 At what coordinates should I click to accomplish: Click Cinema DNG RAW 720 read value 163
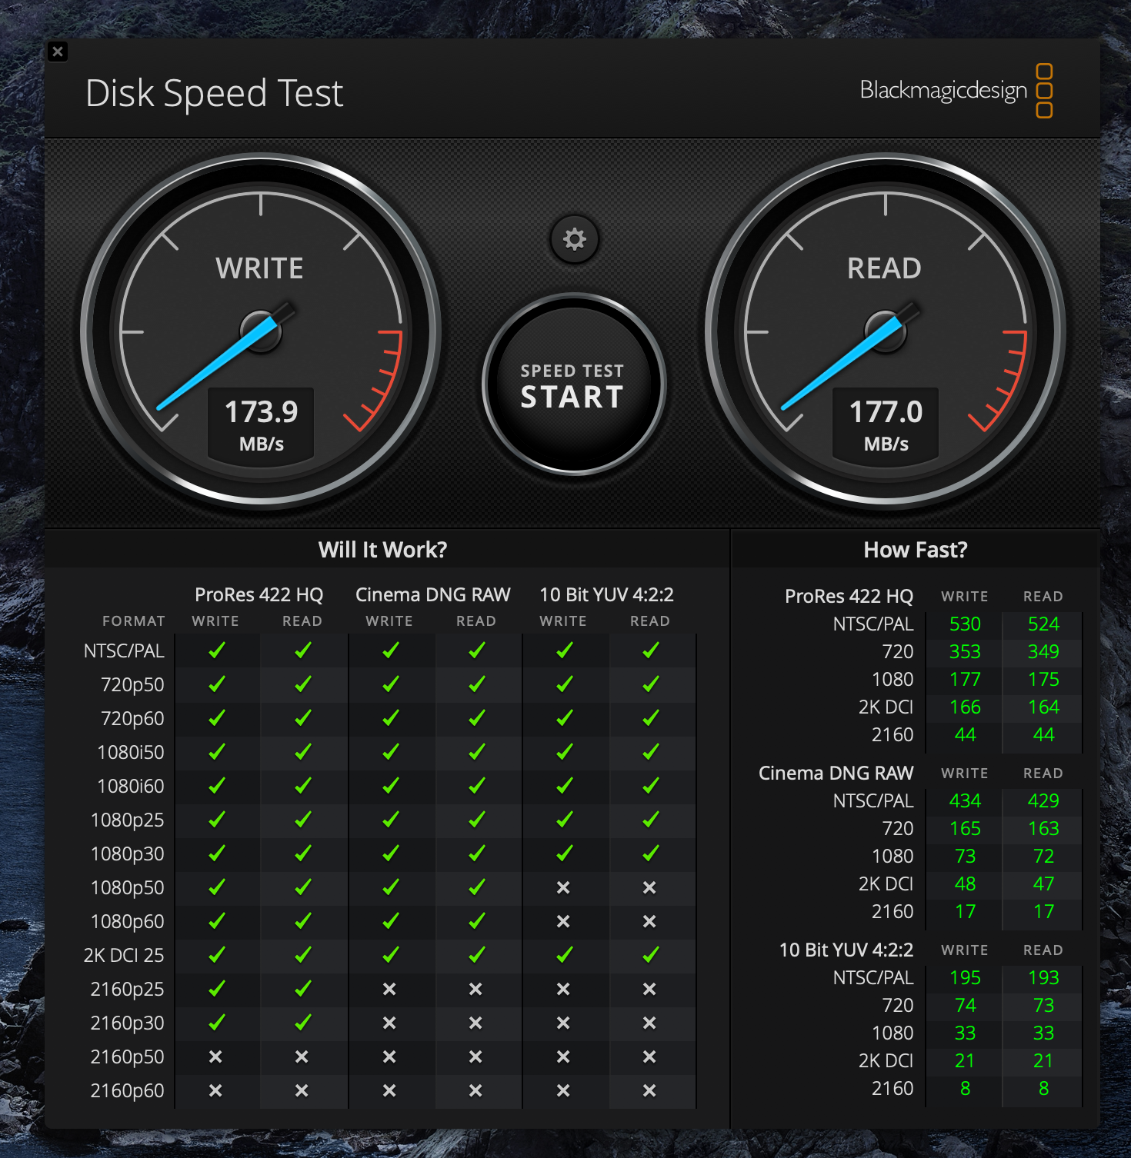pyautogui.click(x=1043, y=828)
